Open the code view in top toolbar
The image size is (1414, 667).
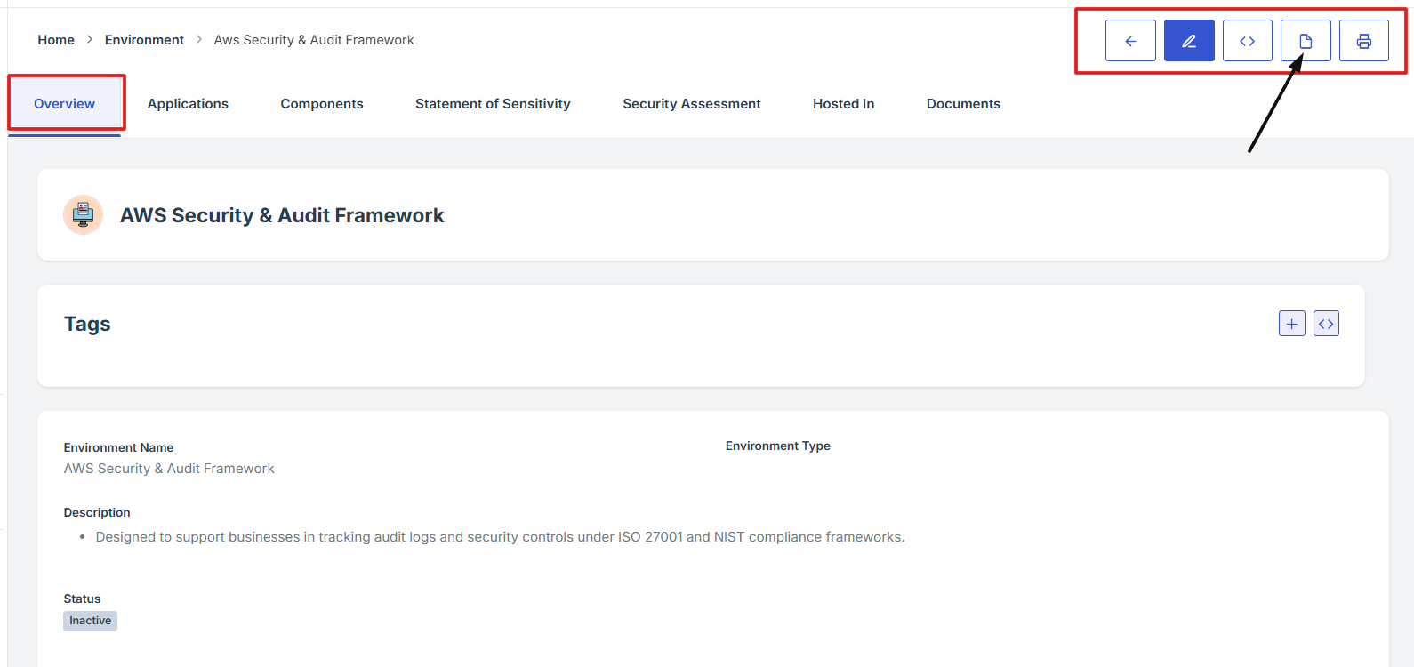click(x=1247, y=41)
